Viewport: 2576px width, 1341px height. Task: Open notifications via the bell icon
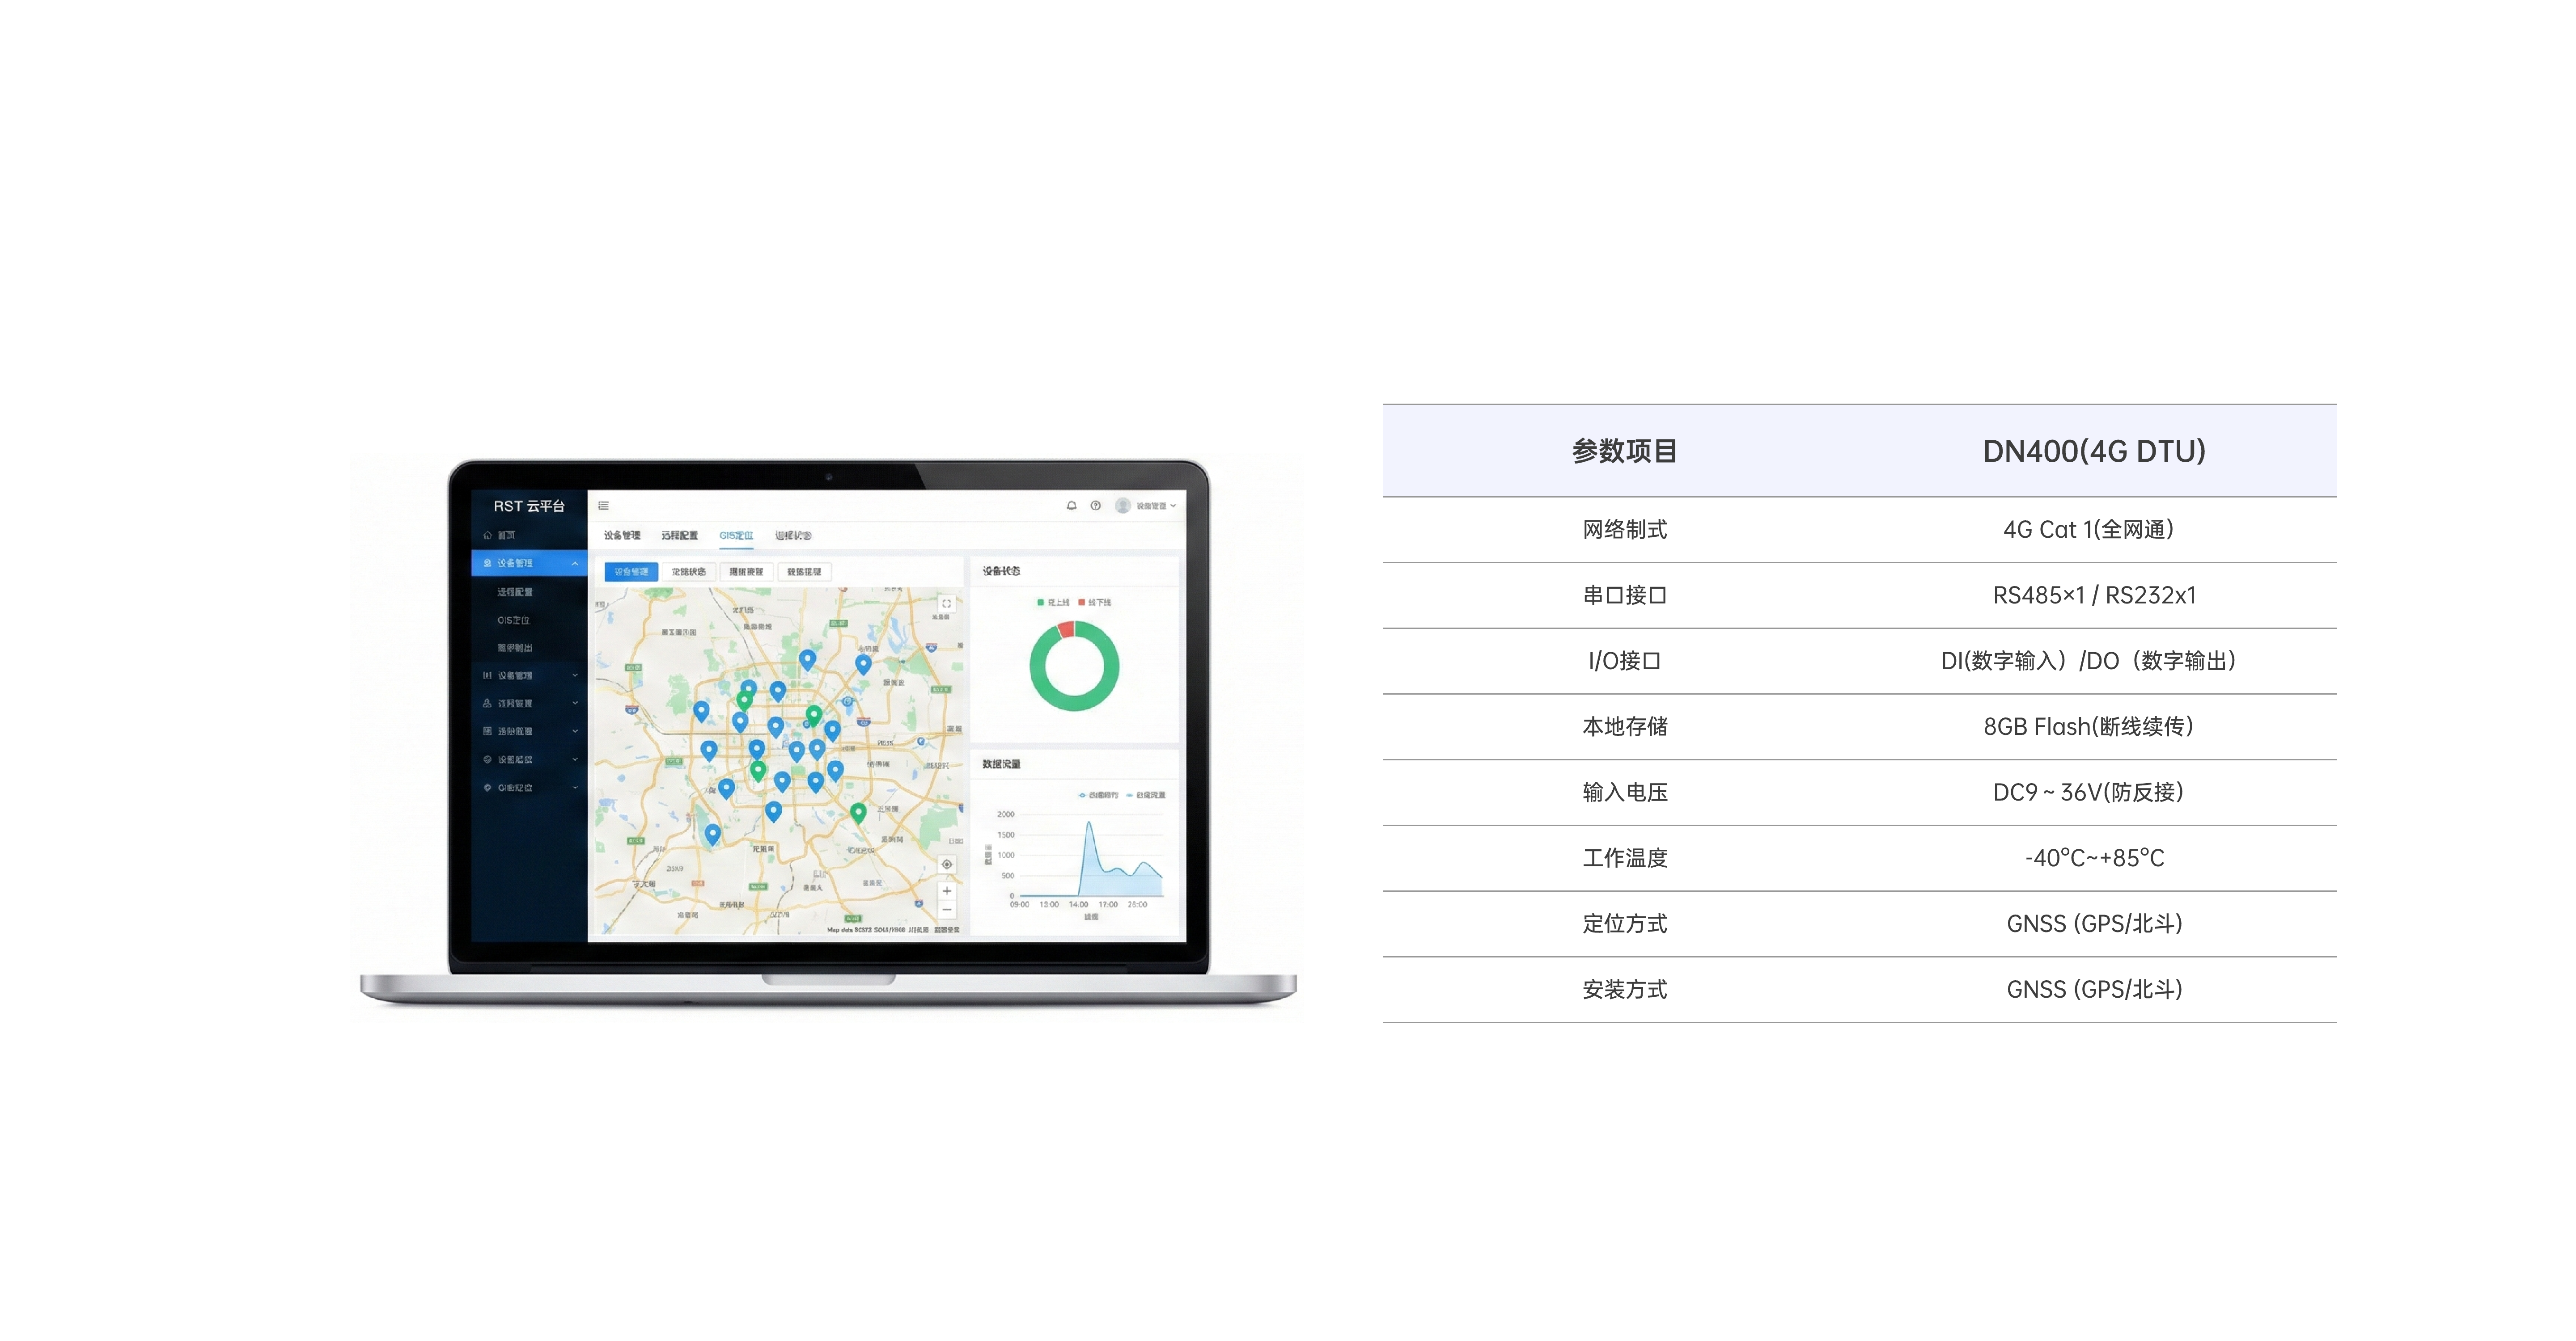coord(1071,506)
